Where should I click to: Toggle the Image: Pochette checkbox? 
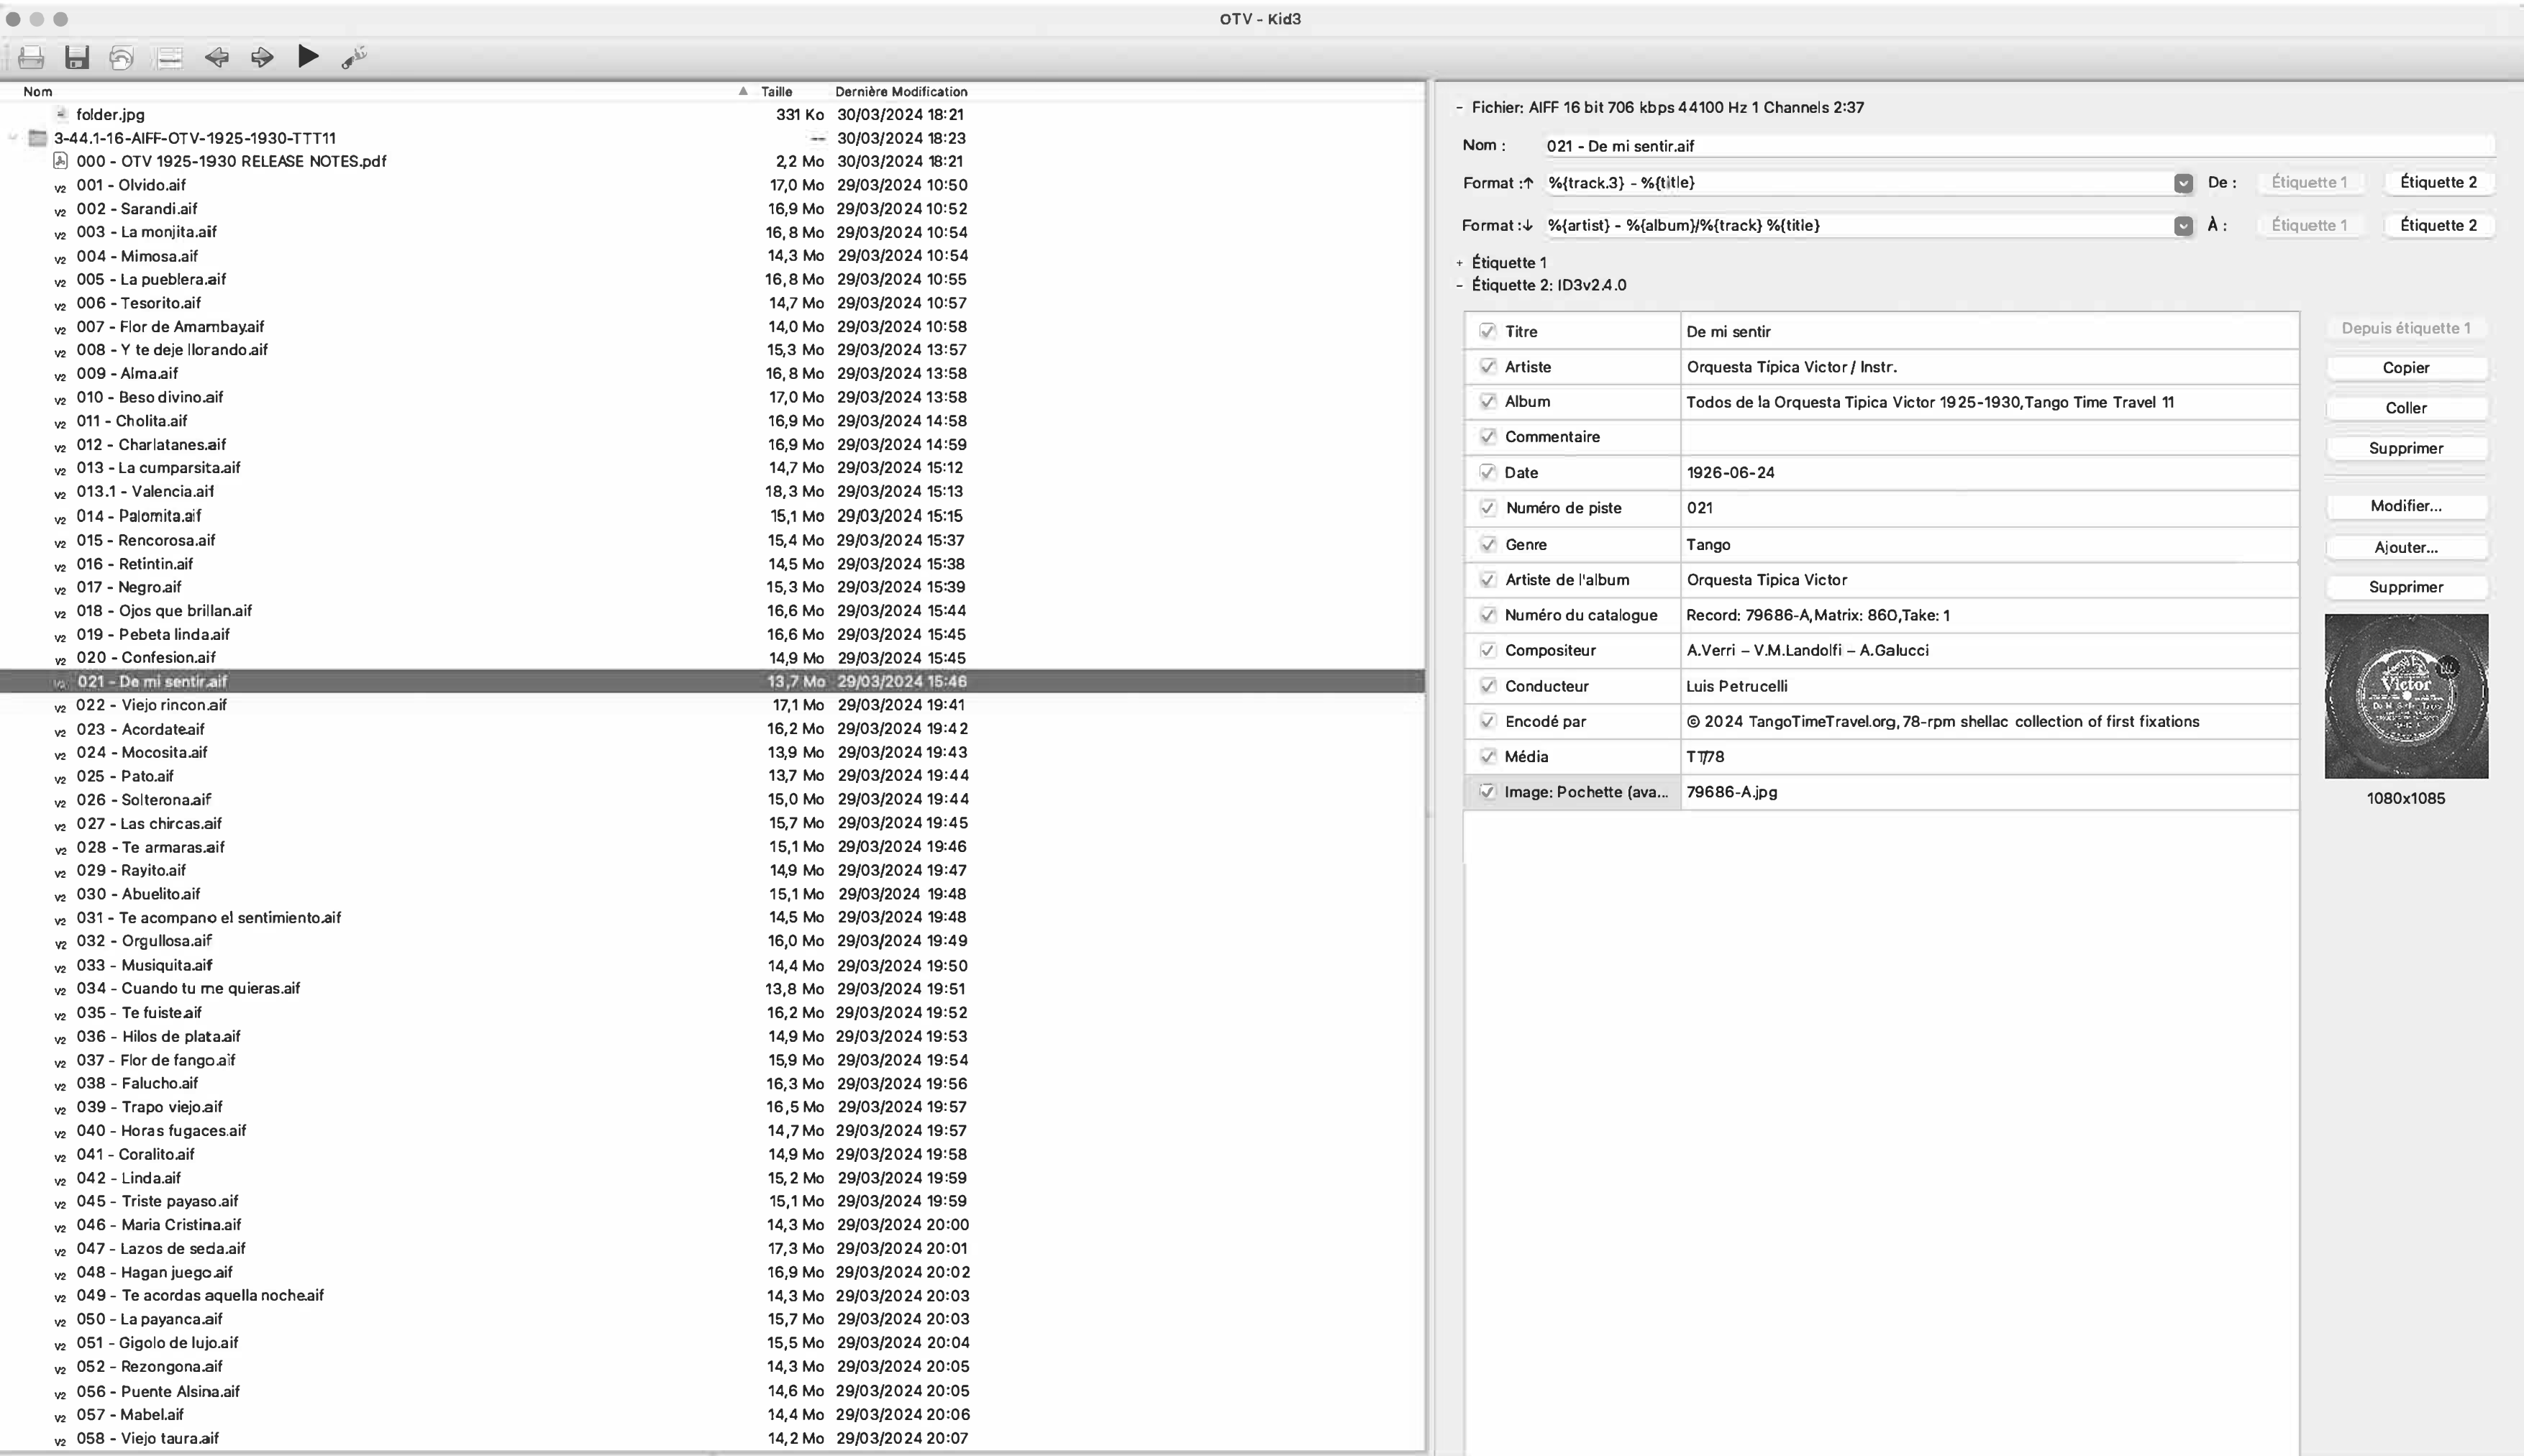[1487, 791]
